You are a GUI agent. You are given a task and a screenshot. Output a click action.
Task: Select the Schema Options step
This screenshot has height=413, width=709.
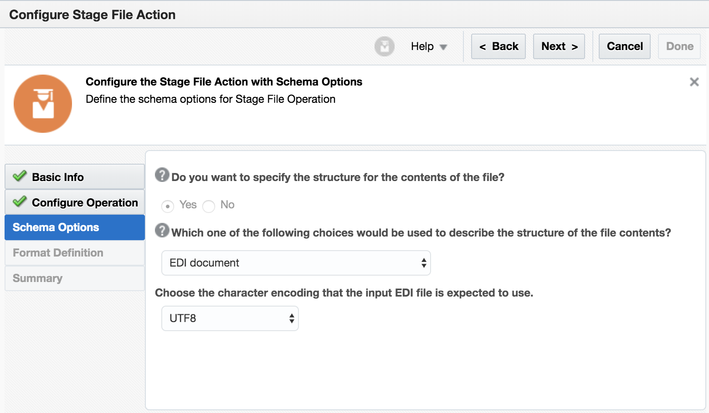click(x=56, y=227)
